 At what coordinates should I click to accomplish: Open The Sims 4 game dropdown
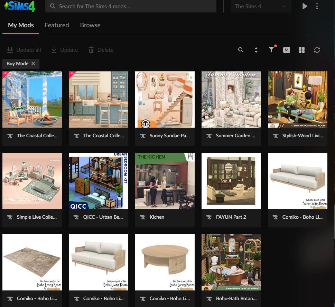click(261, 6)
